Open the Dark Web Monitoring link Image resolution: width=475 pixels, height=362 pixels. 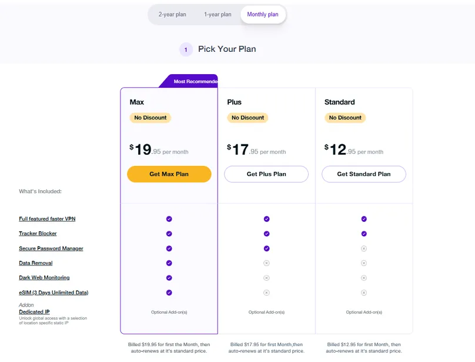click(x=44, y=277)
